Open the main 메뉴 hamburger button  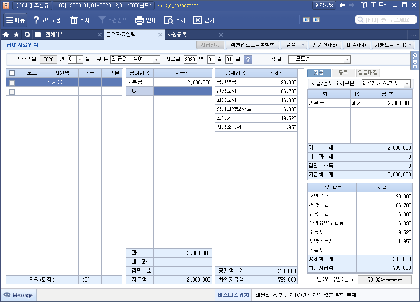click(15, 20)
